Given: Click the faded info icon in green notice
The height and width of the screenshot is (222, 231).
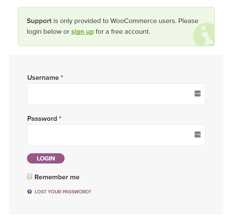Looking at the screenshot, I should [x=204, y=34].
